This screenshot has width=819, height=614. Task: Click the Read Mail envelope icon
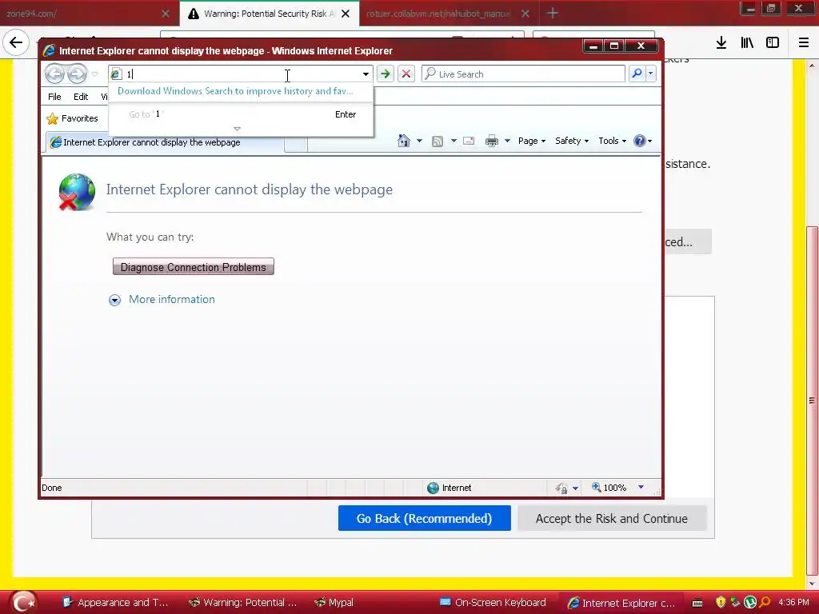469,141
